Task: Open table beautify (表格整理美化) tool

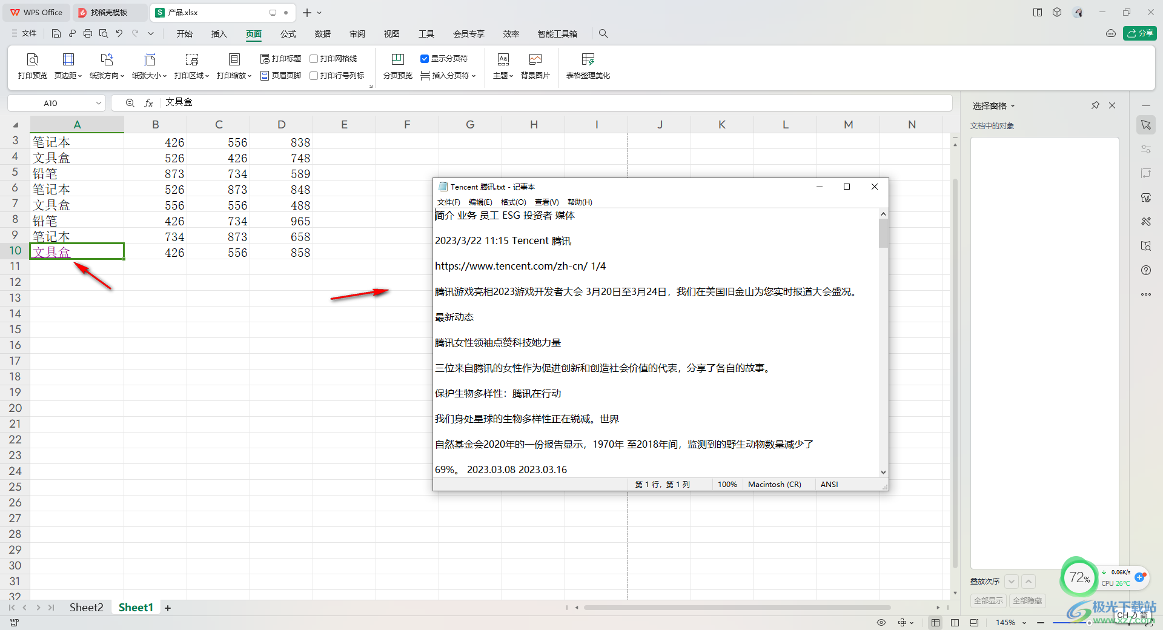Action: [588, 66]
